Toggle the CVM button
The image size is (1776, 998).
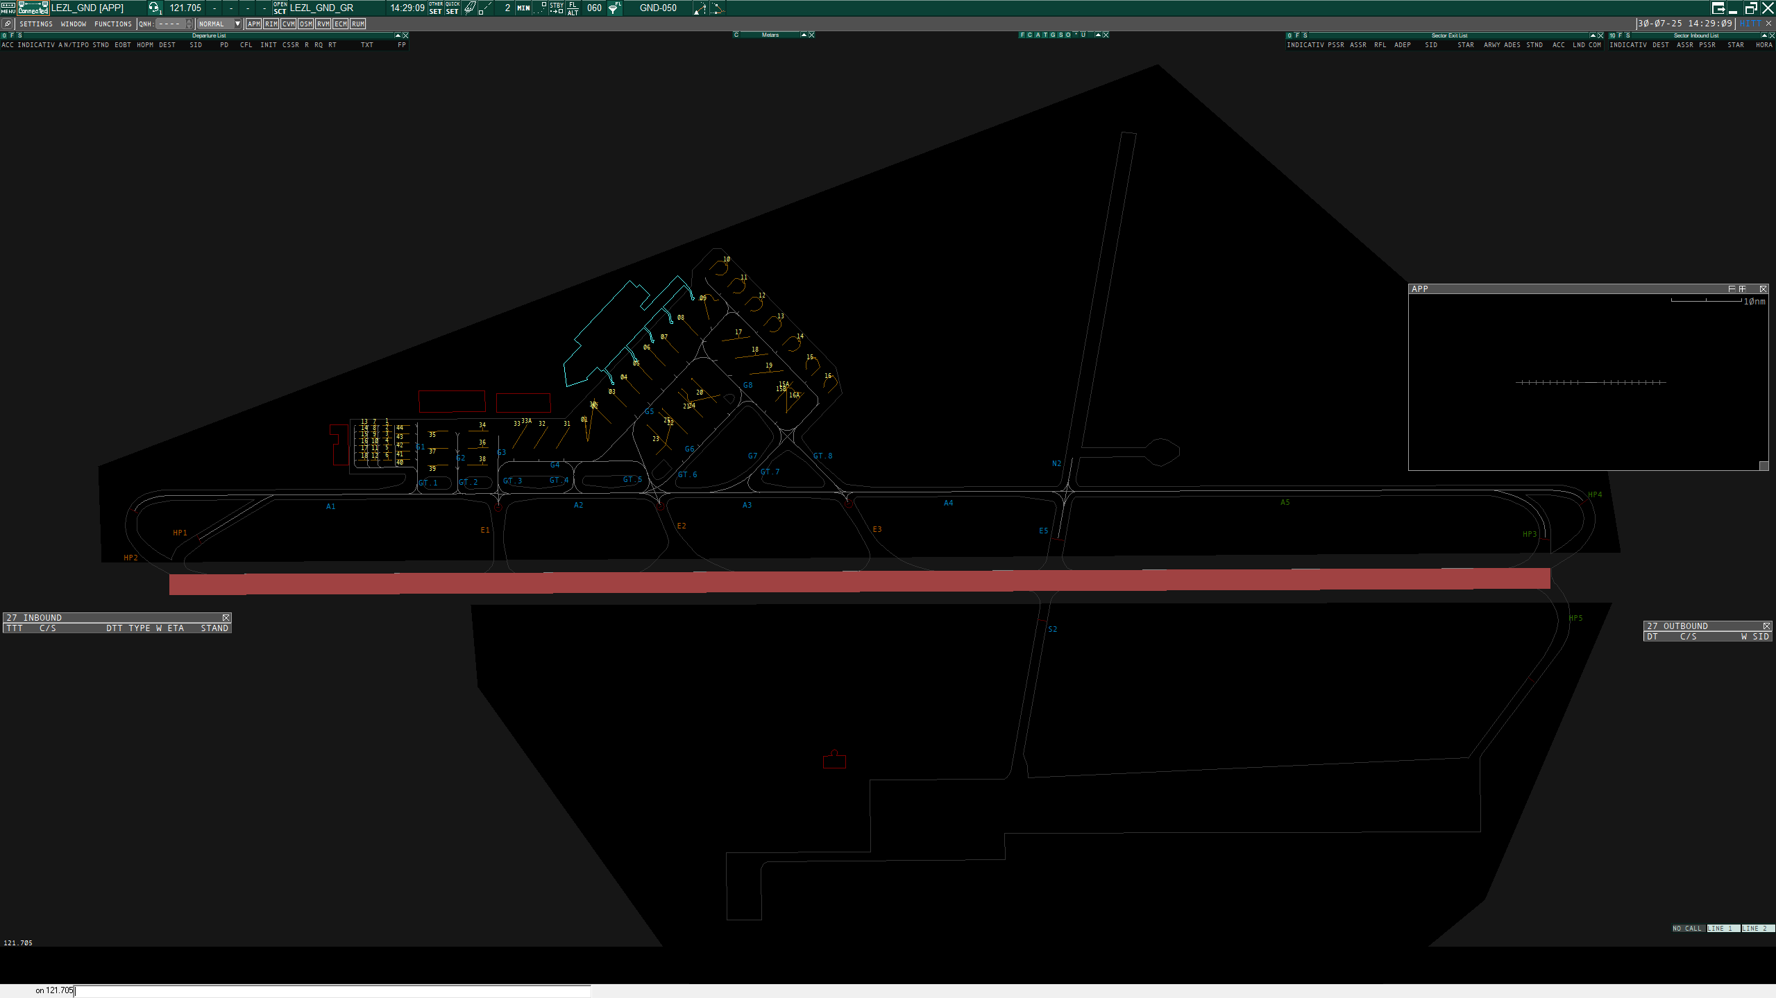pos(289,24)
